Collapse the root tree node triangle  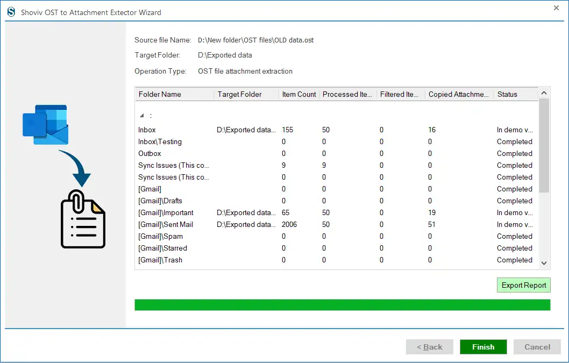(x=142, y=116)
